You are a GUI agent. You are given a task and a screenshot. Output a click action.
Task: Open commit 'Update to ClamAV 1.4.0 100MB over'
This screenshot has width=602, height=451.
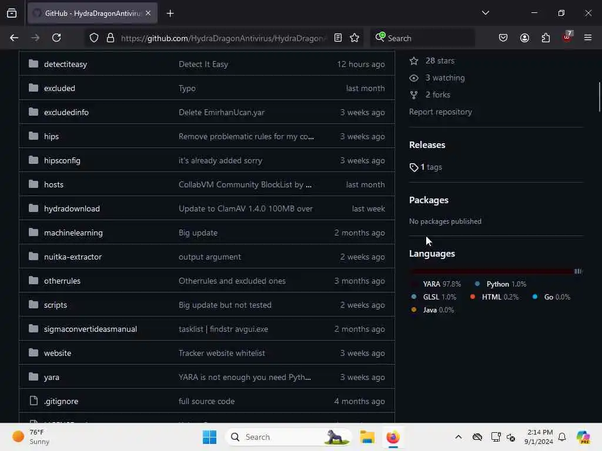[245, 208]
